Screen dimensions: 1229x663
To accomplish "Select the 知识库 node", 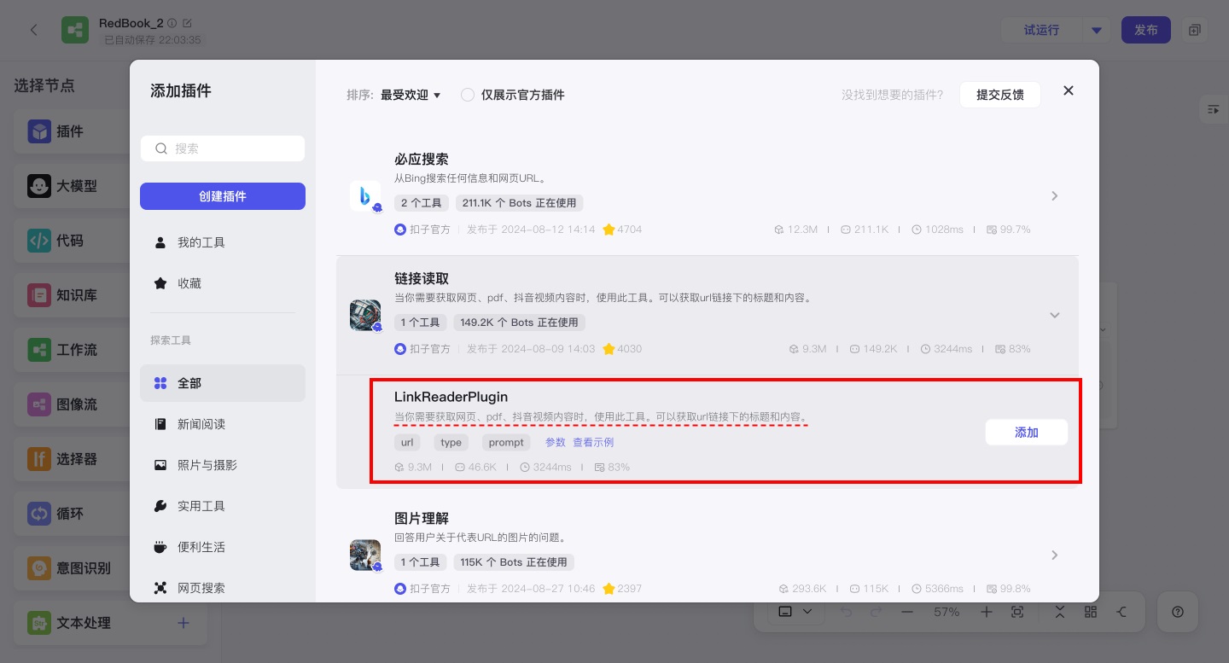I will 72,295.
